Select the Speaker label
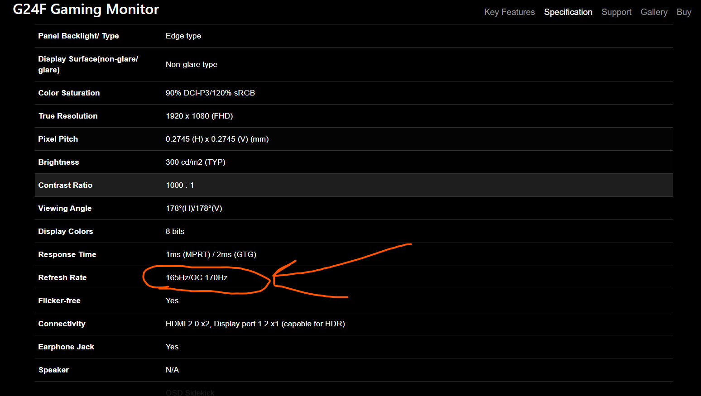The image size is (701, 396). pyautogui.click(x=53, y=370)
